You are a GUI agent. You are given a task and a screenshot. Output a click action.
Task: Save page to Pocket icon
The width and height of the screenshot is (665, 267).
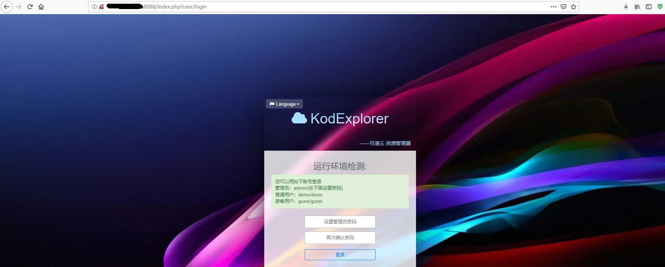[x=564, y=7]
